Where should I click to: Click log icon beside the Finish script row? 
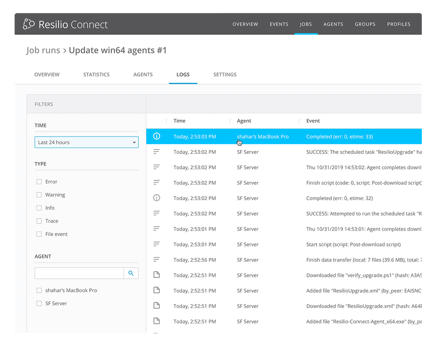[x=157, y=182]
